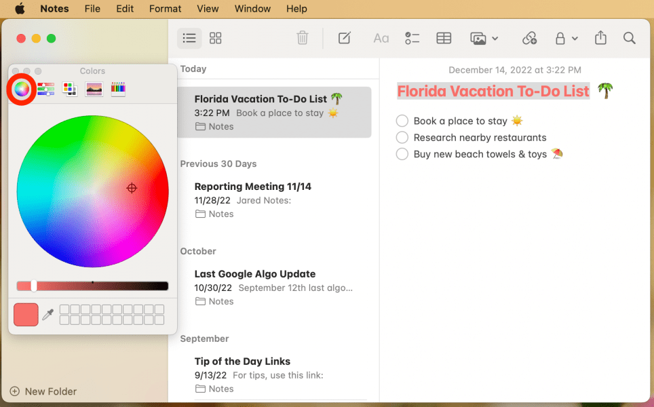Switch to the Image Palettes view

point(94,88)
